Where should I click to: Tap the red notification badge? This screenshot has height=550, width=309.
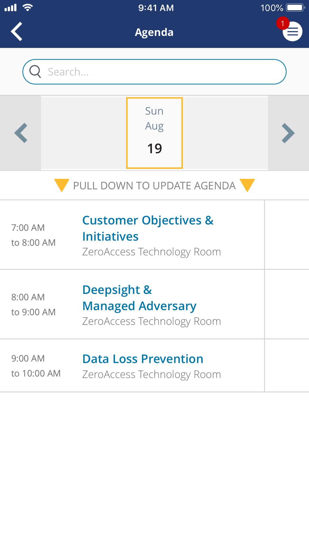pyautogui.click(x=282, y=24)
